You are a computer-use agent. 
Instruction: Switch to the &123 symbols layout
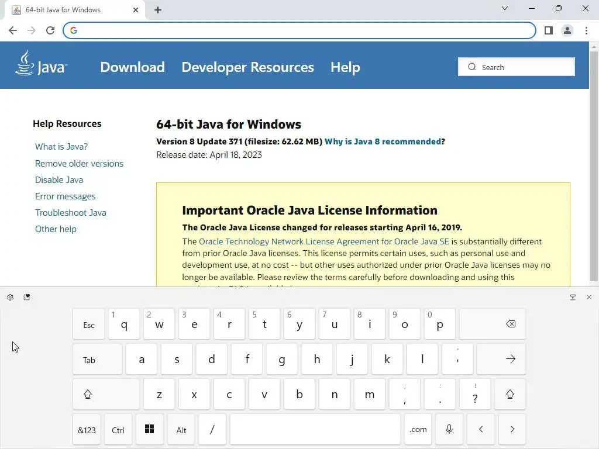tap(87, 430)
